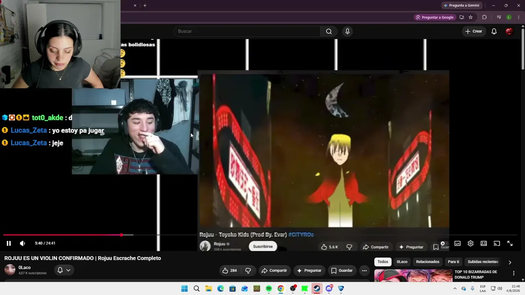This screenshot has height=295, width=525.
Task: Open Chrome extensions puzzle icon
Action: click(x=484, y=17)
